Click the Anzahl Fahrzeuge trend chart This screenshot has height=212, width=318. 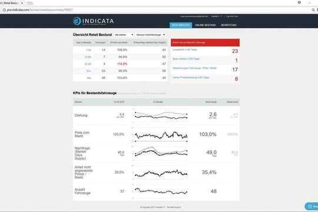[161, 191]
